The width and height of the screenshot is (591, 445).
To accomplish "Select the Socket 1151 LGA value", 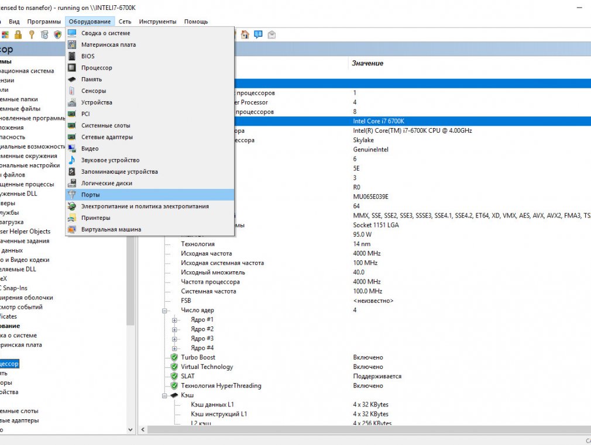I will [376, 225].
